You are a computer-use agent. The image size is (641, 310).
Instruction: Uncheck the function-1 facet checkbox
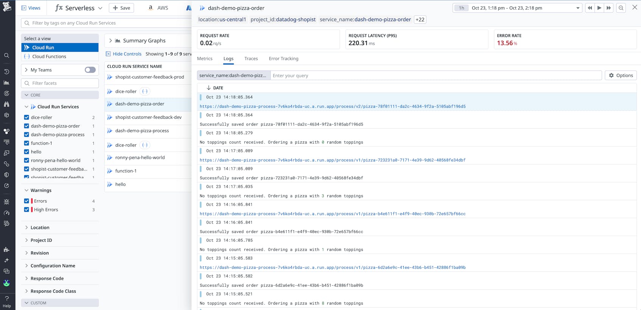26,143
